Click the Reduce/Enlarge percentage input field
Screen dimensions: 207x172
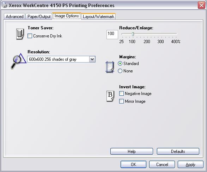pos(112,35)
